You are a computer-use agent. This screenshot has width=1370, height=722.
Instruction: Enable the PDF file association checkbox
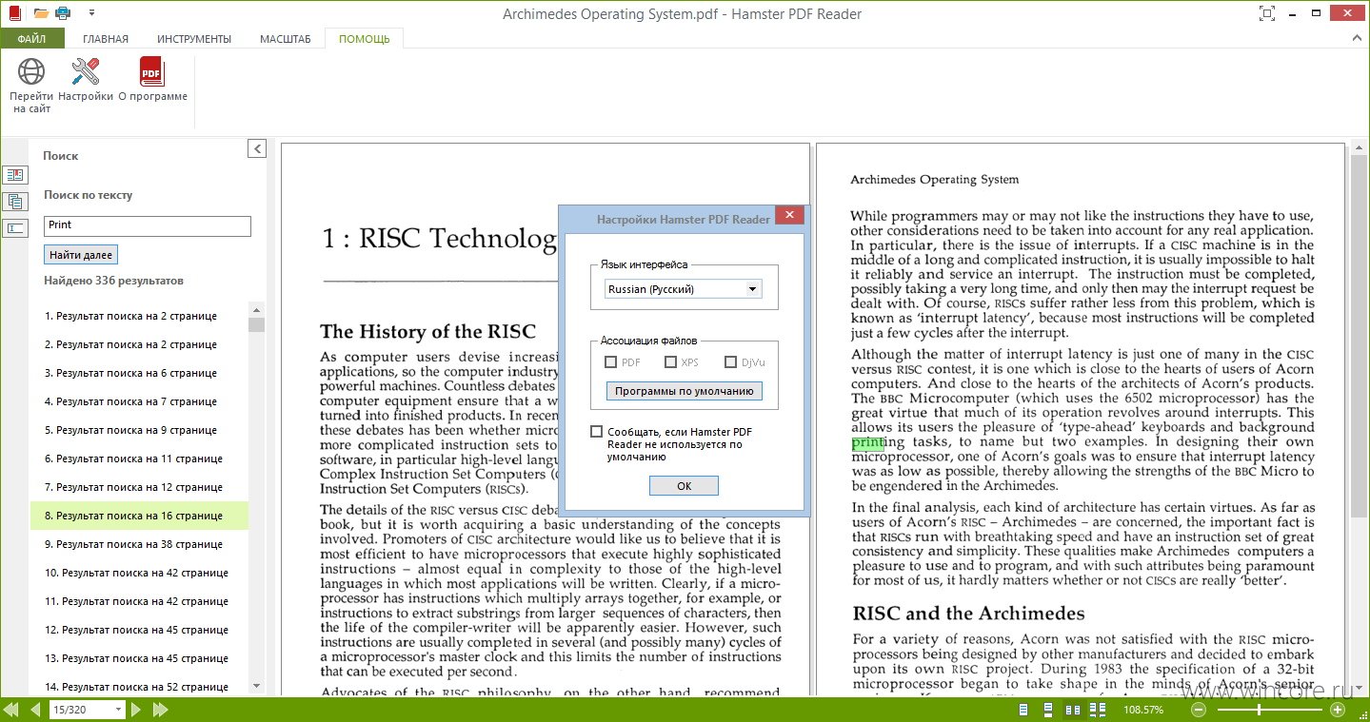[611, 362]
